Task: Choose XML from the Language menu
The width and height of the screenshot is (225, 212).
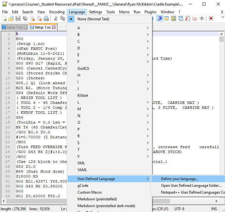Action: (110, 163)
